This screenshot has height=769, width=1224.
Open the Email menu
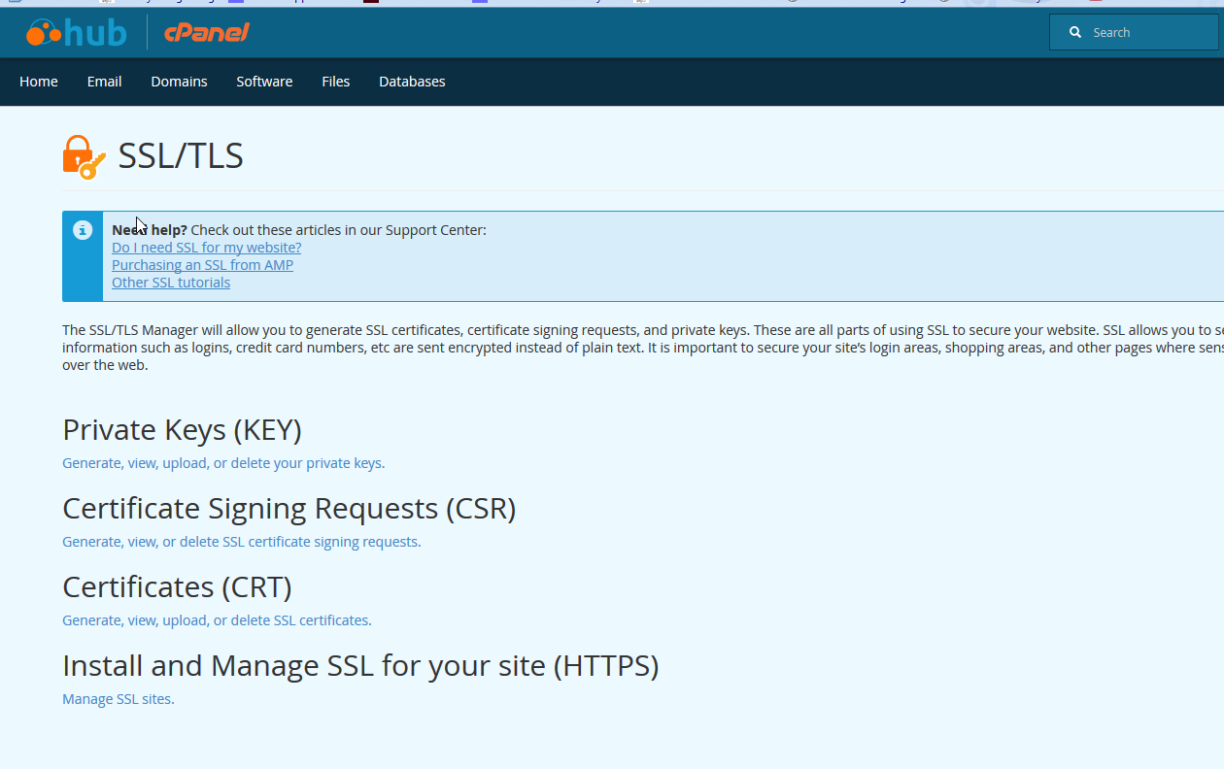point(104,82)
